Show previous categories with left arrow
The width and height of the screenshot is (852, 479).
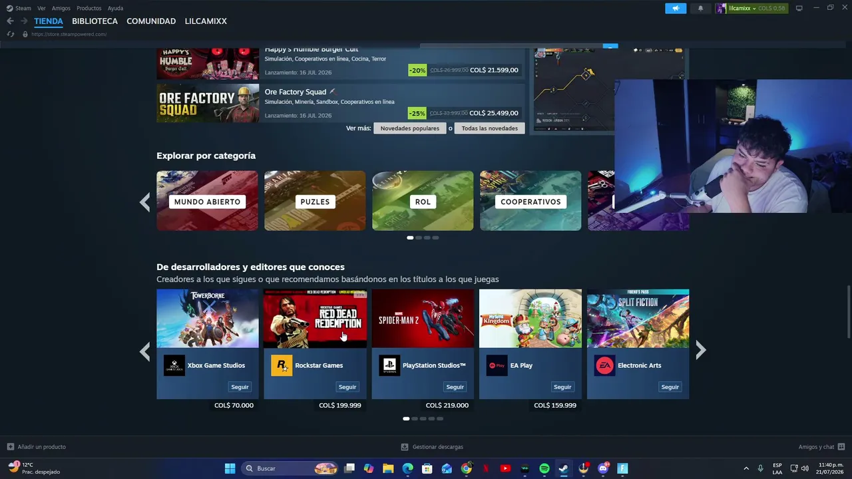click(x=145, y=202)
